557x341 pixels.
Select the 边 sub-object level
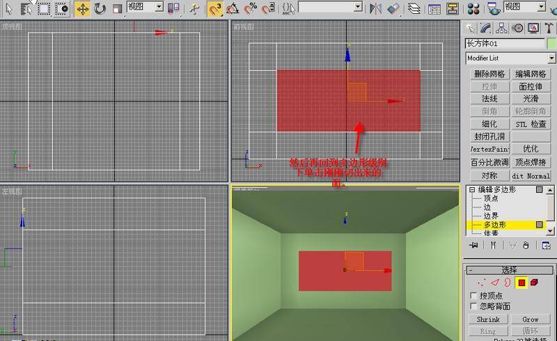(x=487, y=207)
